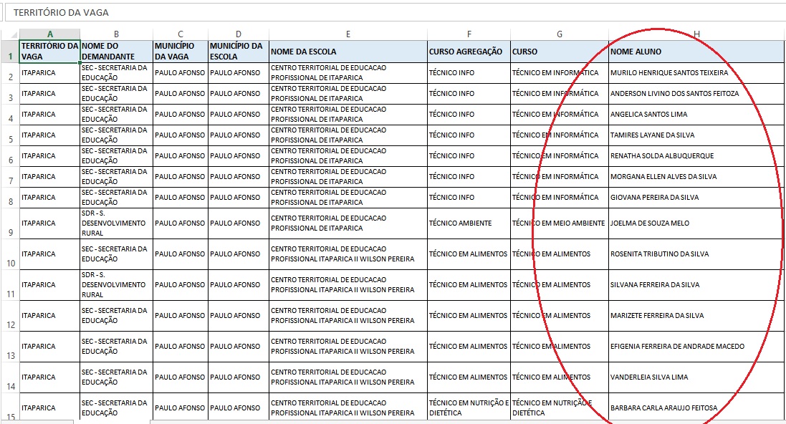This screenshot has width=786, height=424.
Task: Select cell JOELMA DE SOUZA MELO
Action: (695, 223)
